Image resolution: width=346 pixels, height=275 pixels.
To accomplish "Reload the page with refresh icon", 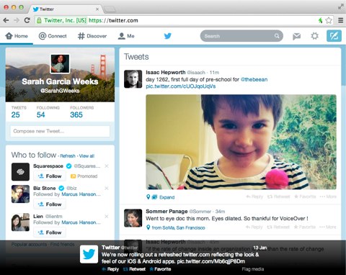I will (x=27, y=20).
